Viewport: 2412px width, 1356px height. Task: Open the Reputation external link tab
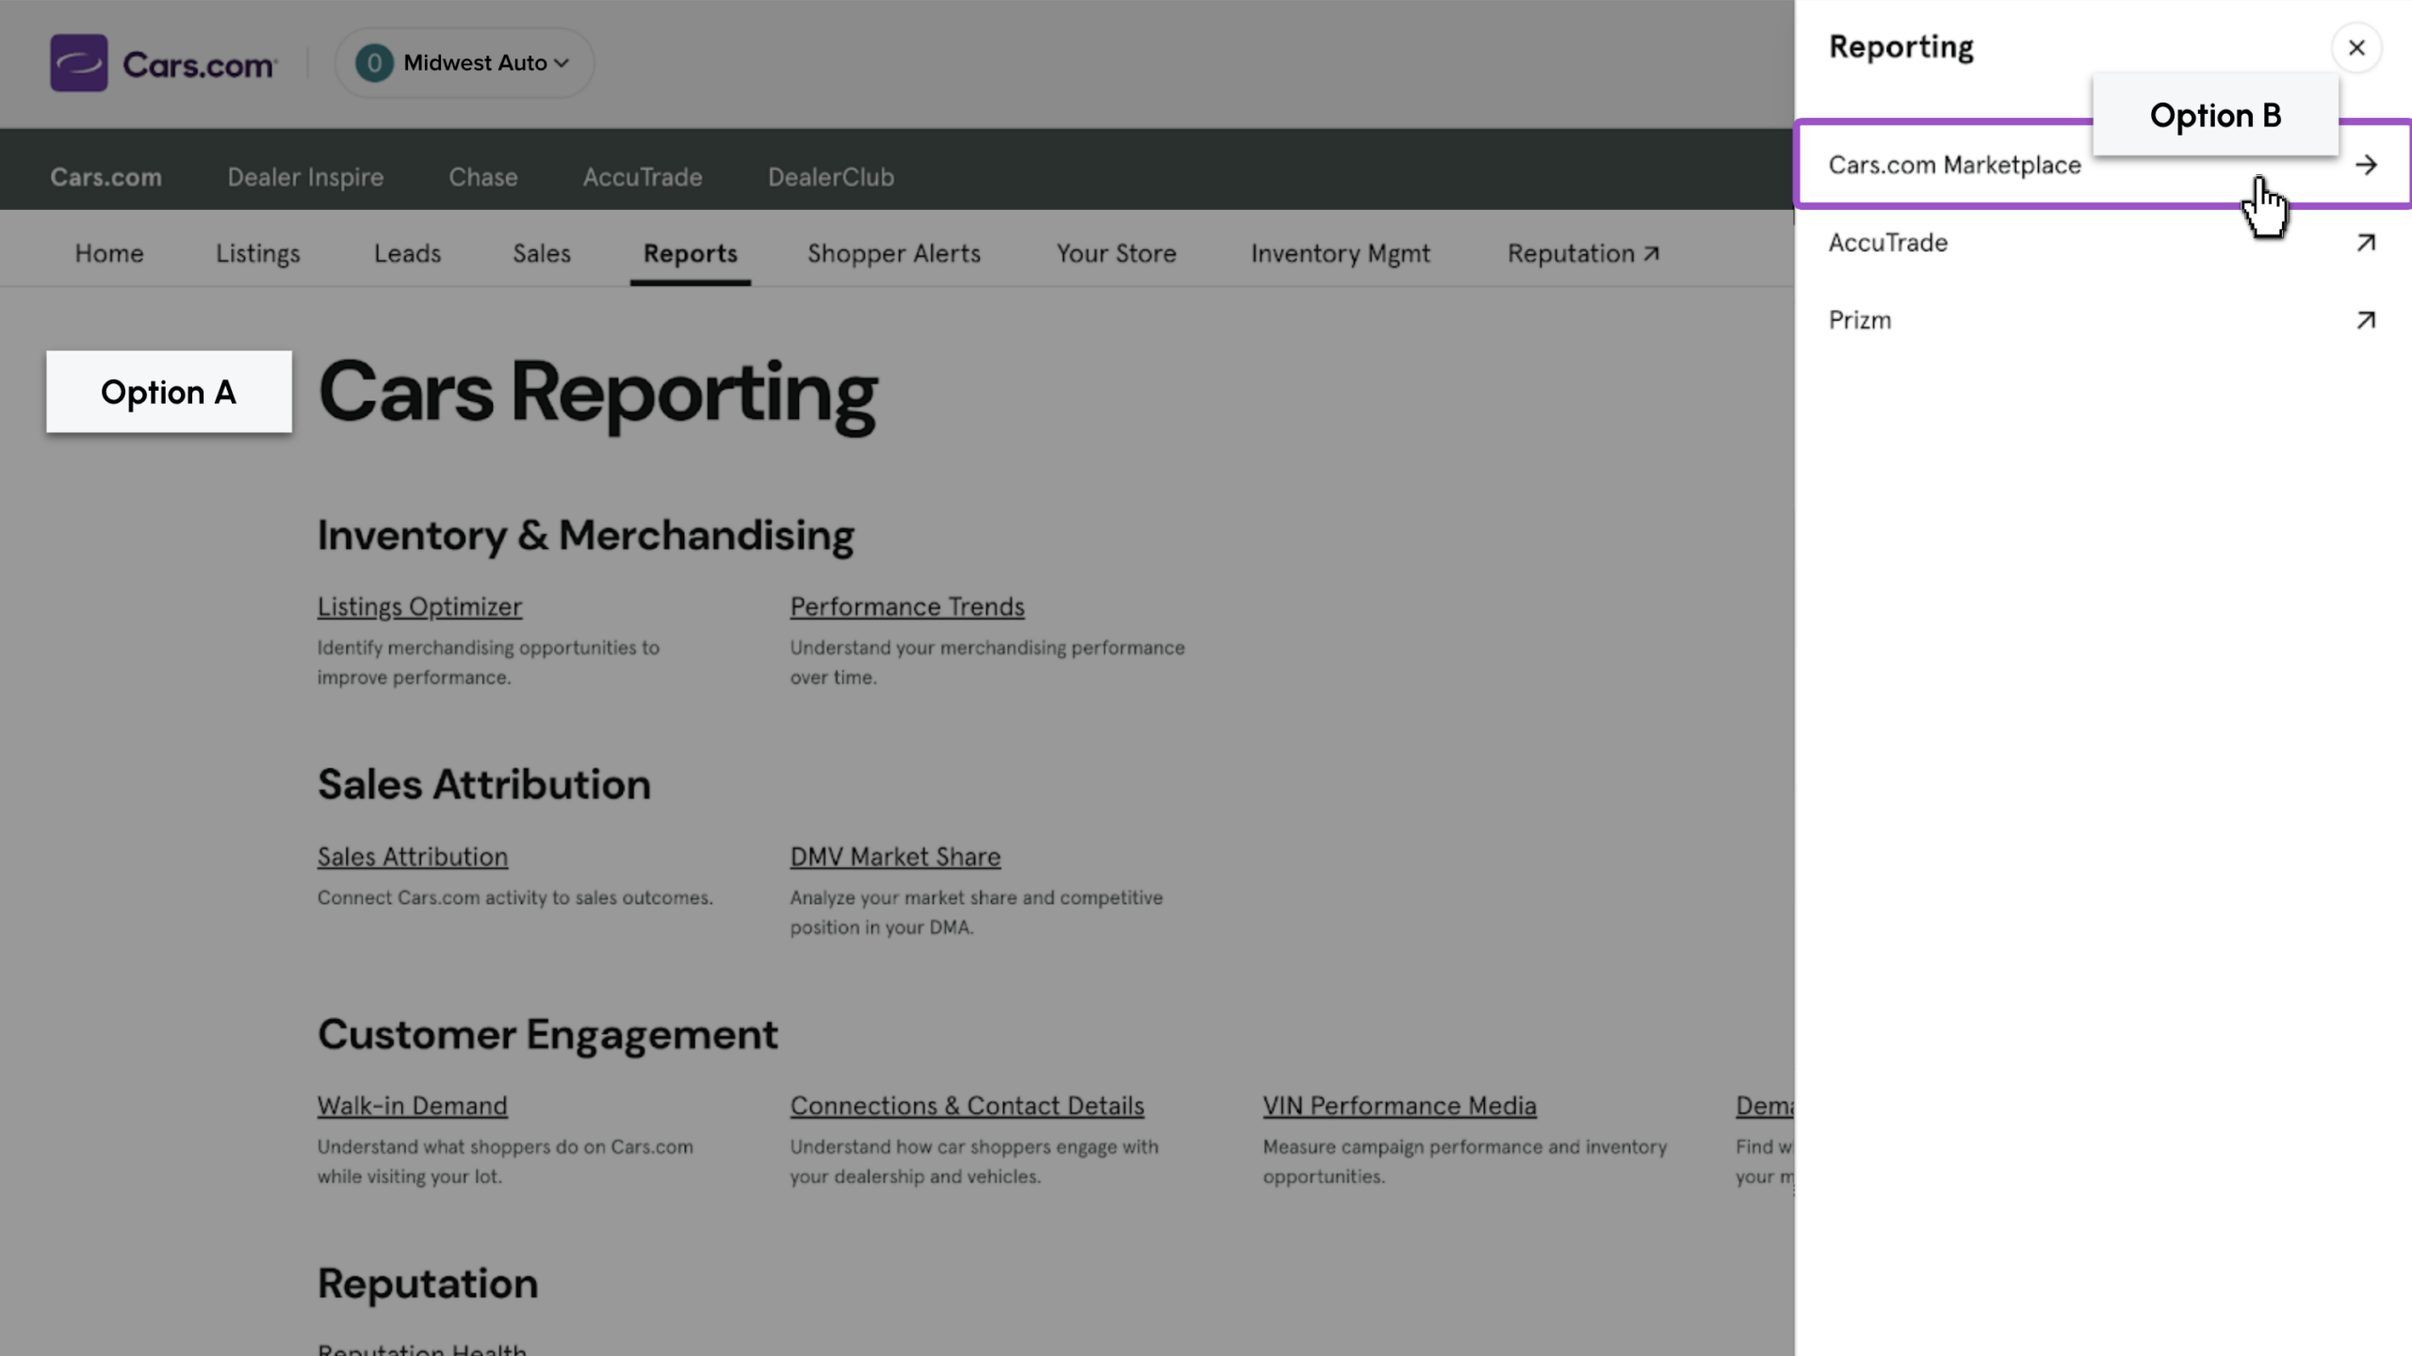point(1583,253)
